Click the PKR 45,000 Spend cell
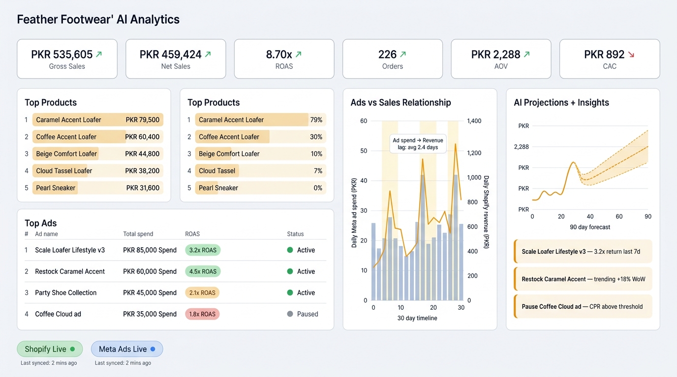Viewport: 677px width, 377px height. [x=150, y=293]
